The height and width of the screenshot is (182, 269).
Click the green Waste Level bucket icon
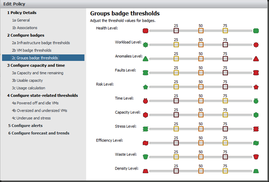(145, 157)
